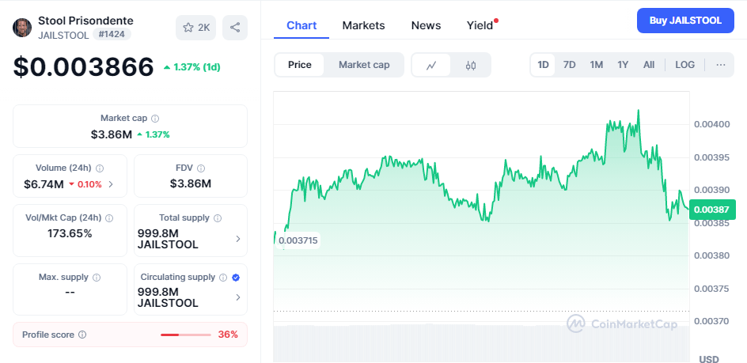Click the Stool Prisondente name heading
Image resolution: width=747 pixels, height=363 pixels.
point(85,21)
